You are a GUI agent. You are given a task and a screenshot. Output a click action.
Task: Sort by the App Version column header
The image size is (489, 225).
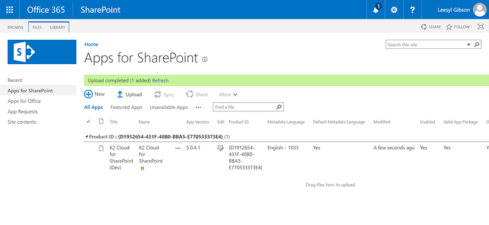[197, 122]
